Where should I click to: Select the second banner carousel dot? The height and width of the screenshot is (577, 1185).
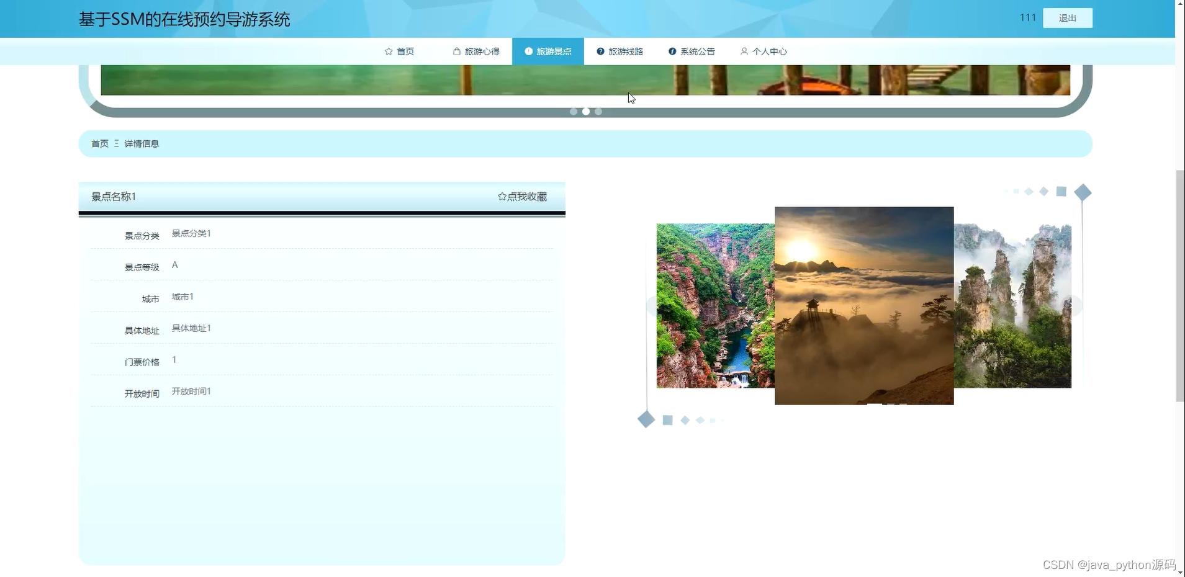(x=586, y=112)
